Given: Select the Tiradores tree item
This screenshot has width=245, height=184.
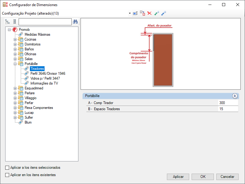Looking at the screenshot, I should coord(37,69).
